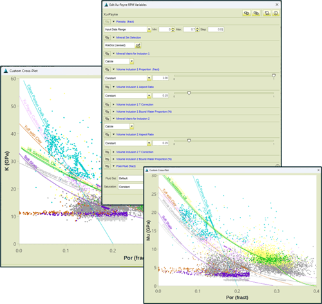Open the Input Data Range dropdown for Porosity
This screenshot has width=322, height=304.
click(149, 30)
